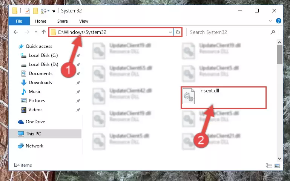Unpin Documents from Quick access
The height and width of the screenshot is (181, 290).
click(78, 74)
